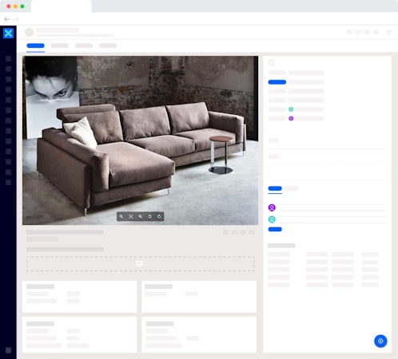
Task: Click the sofa preview image
Action: point(140,140)
